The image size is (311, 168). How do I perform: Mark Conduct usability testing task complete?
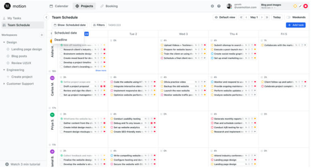click(112, 119)
